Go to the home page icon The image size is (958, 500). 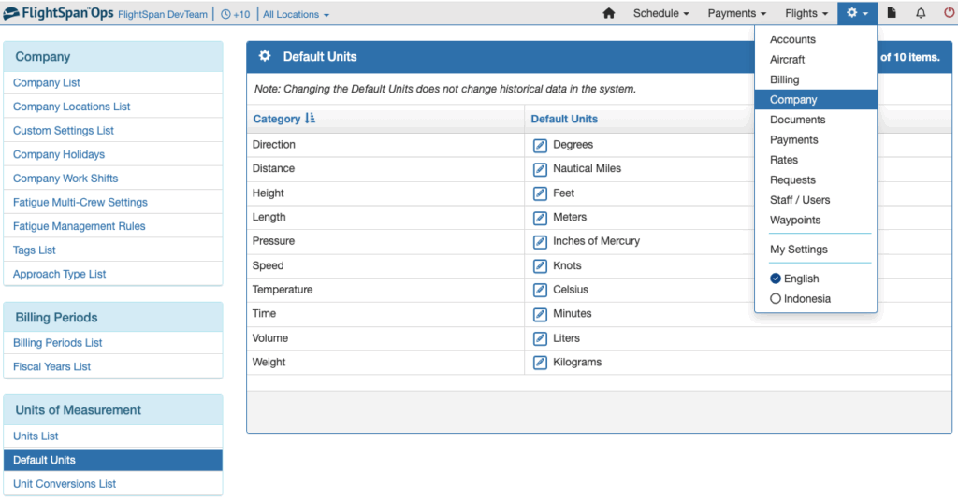click(x=608, y=13)
